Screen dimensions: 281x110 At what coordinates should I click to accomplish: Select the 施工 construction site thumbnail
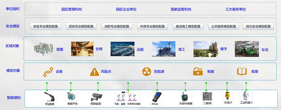[164, 49]
